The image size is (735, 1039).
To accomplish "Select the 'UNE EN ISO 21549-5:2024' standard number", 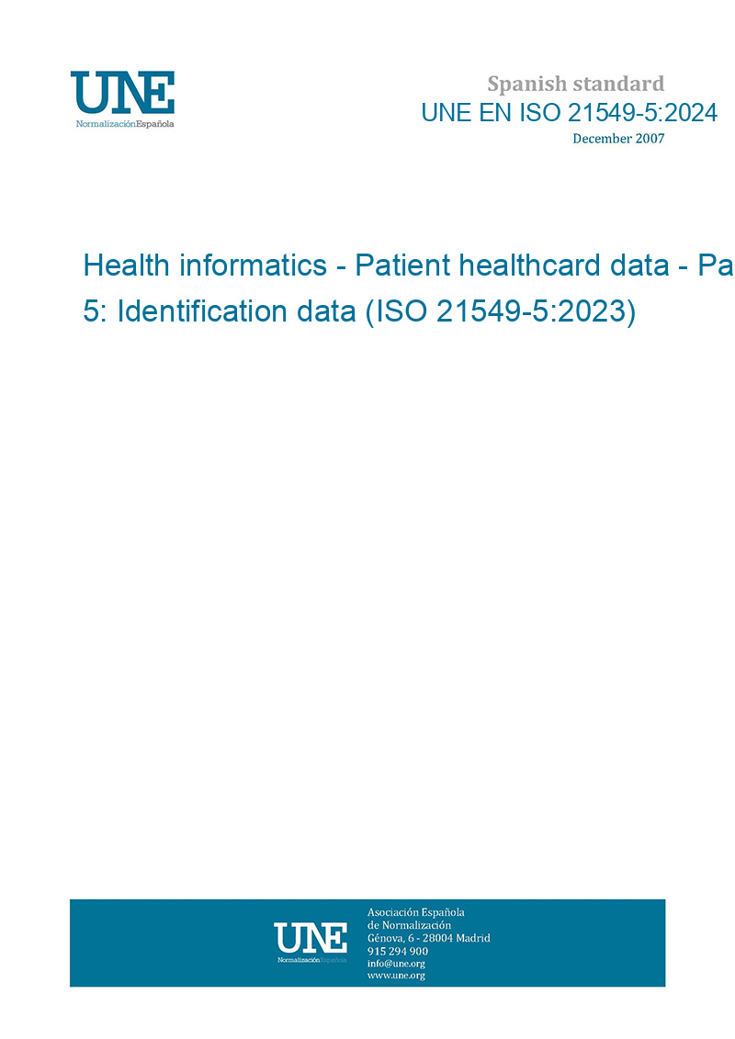I will [570, 113].
